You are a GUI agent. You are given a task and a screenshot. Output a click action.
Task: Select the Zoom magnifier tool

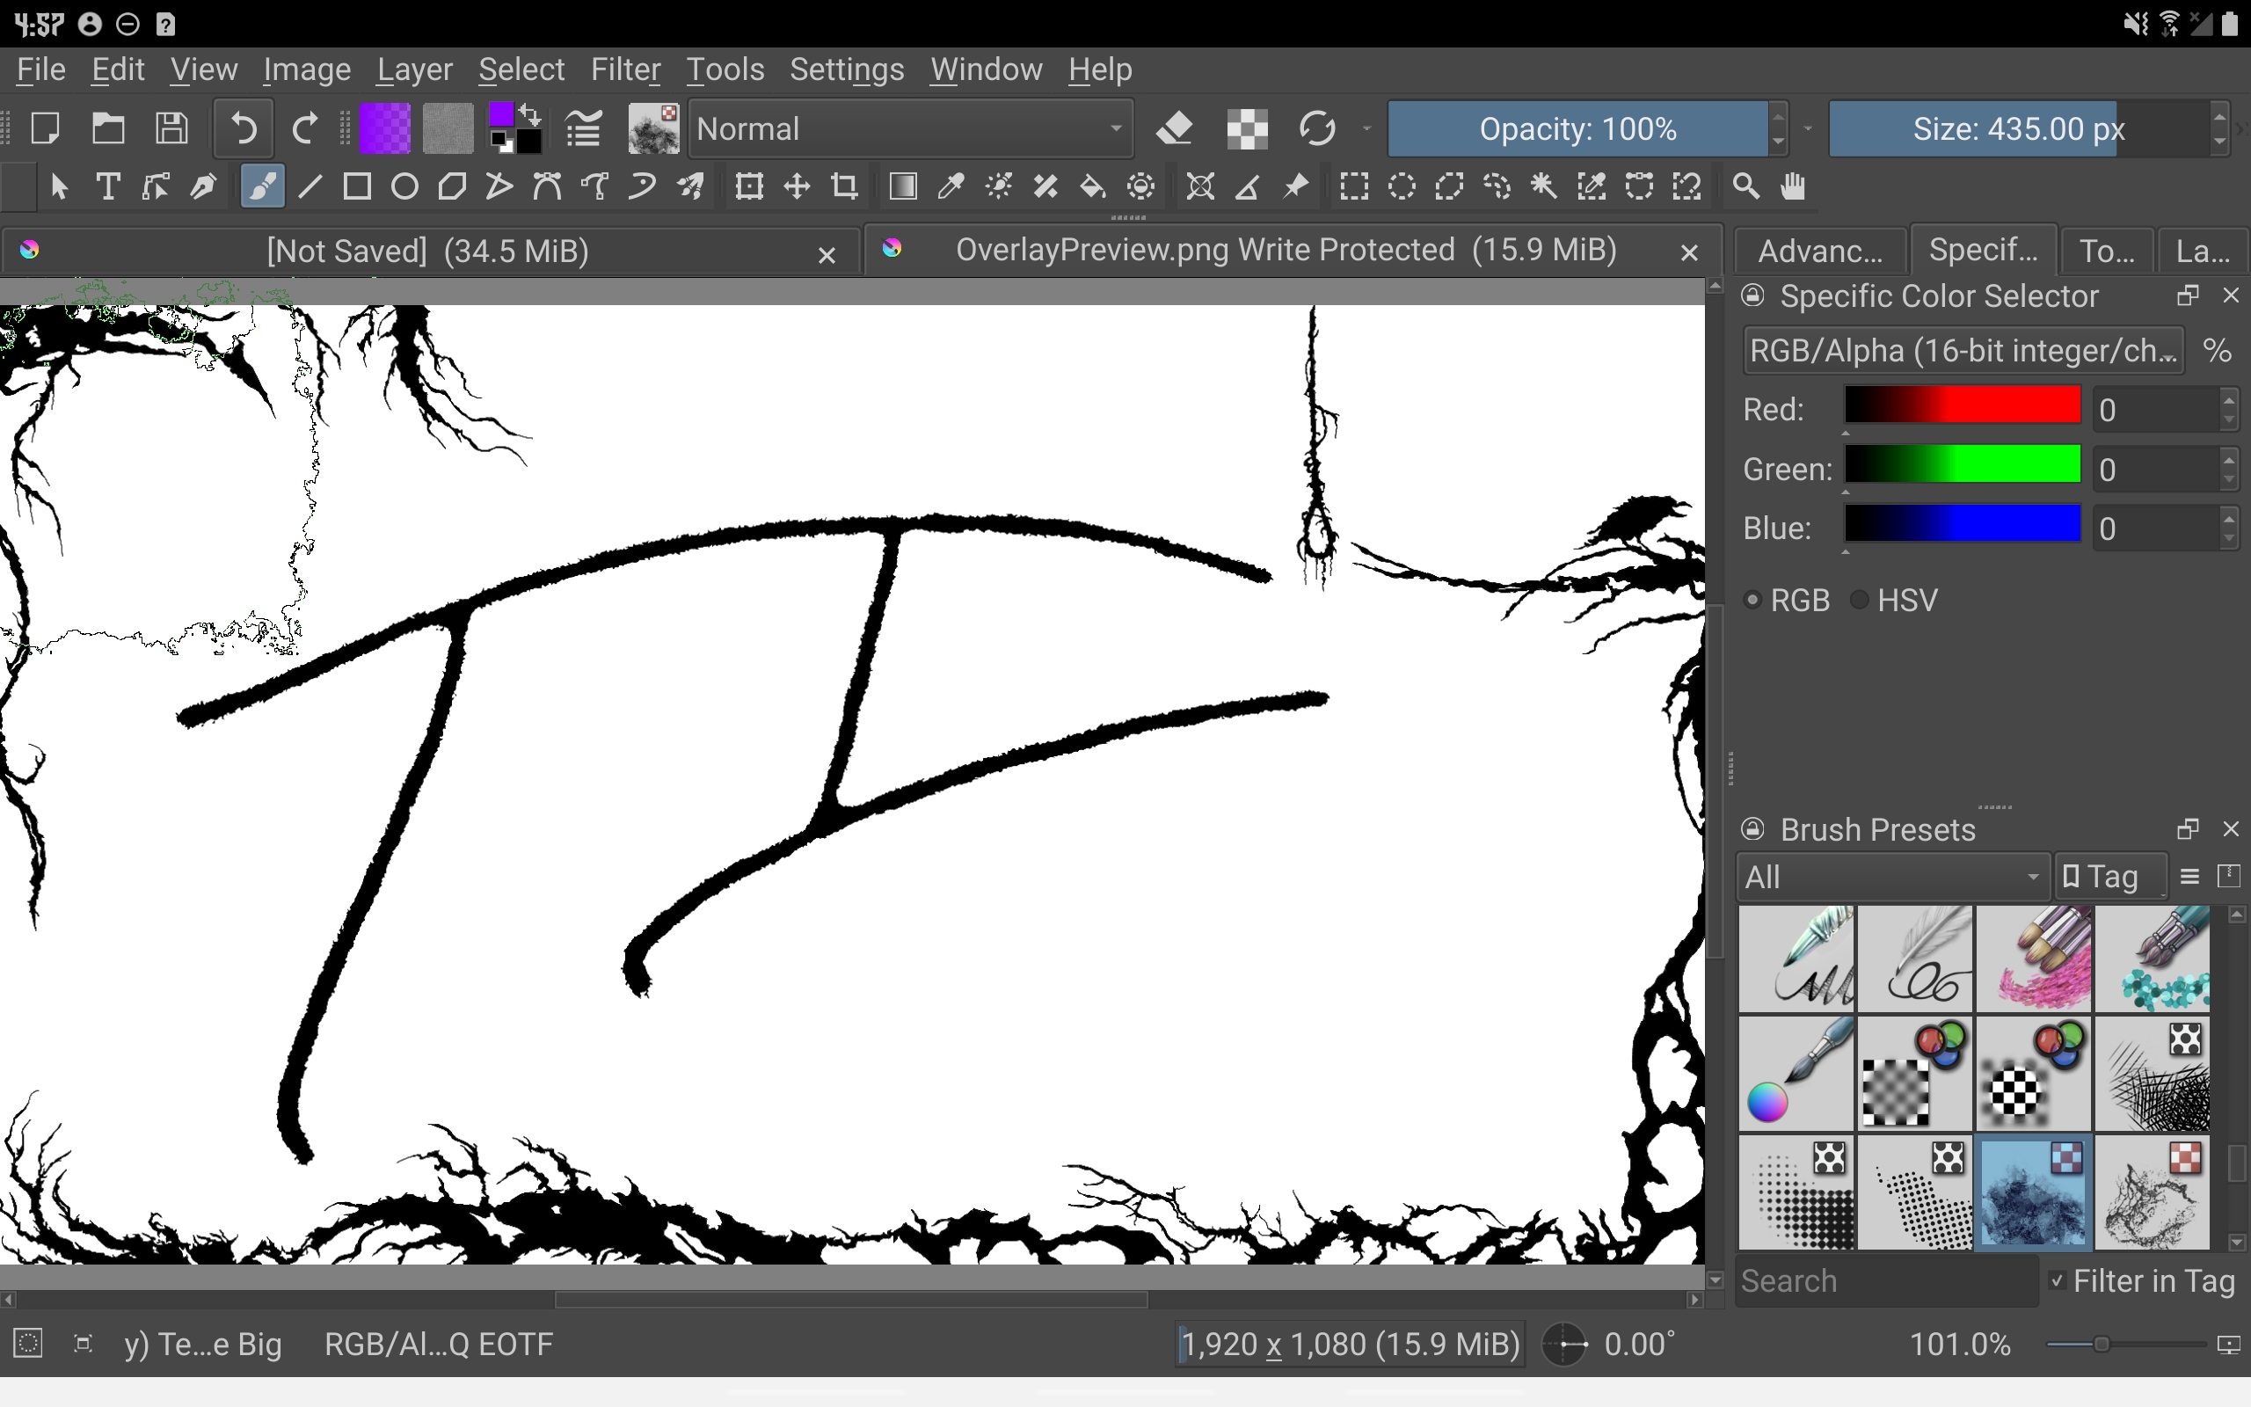(1746, 187)
